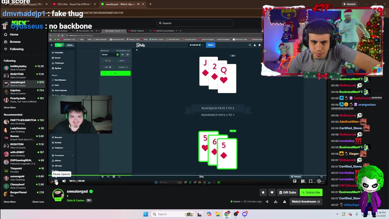Screen dimensions: 389x219
Task: Open PARTYLIKEAMOTHA recommended channel
Action: tap(24, 122)
